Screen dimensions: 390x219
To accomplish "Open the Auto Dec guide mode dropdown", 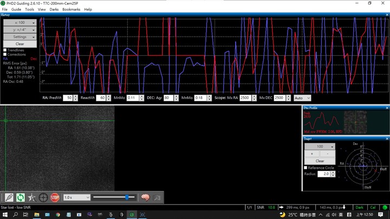I will tap(302, 98).
